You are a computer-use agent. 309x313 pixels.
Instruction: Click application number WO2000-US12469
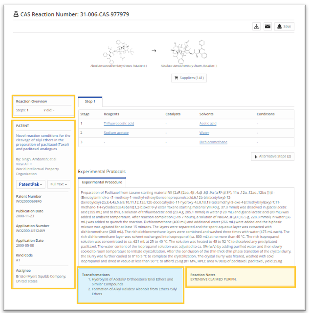(x=30, y=231)
